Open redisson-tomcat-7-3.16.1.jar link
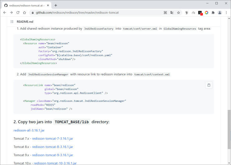Viewport: 231px width, 165px height. pos(53,139)
